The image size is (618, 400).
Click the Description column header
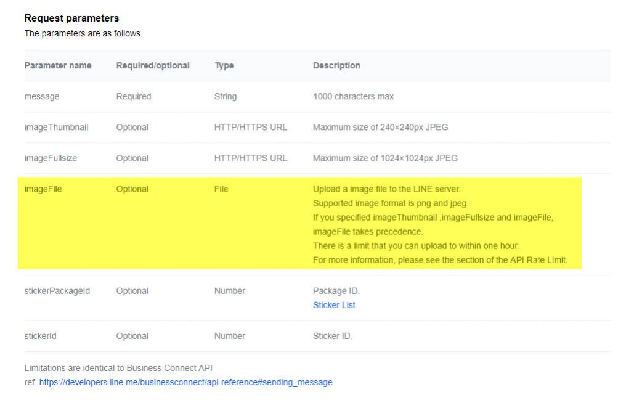click(336, 65)
